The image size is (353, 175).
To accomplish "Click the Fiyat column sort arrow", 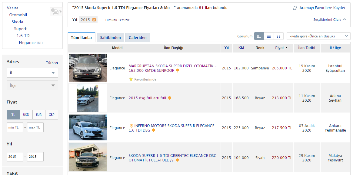I will [x=286, y=48].
